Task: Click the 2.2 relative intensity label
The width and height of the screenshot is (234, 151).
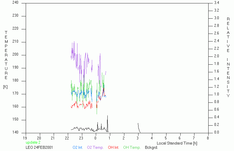Action: click(216, 49)
